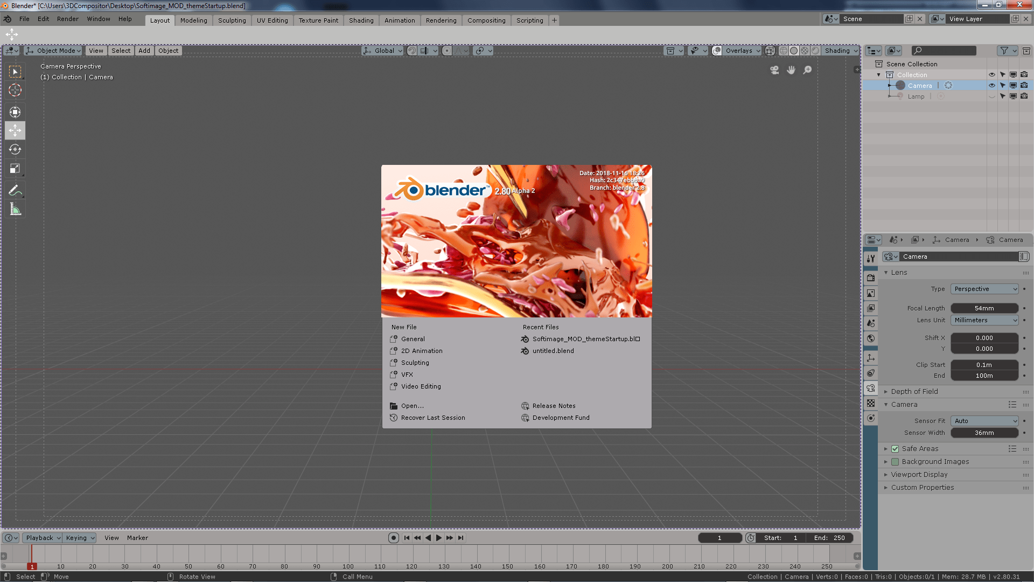Open the Render menu
This screenshot has width=1034, height=582.
pos(67,19)
